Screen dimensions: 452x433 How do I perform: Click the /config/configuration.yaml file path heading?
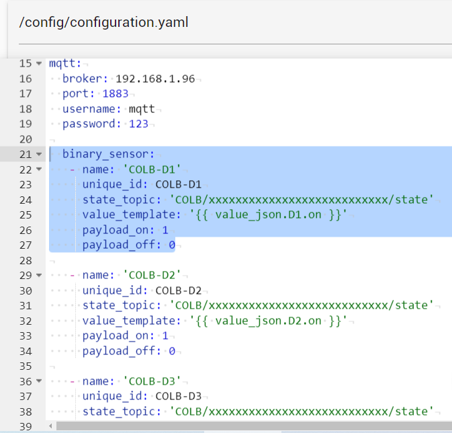tap(104, 22)
